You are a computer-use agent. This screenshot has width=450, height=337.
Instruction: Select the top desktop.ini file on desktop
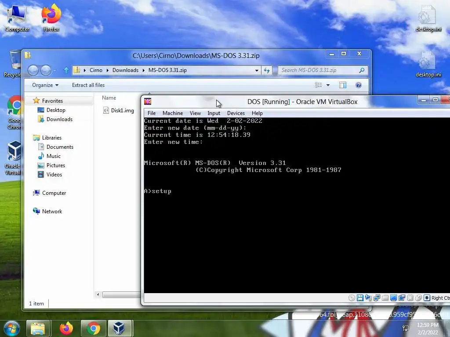[428, 18]
